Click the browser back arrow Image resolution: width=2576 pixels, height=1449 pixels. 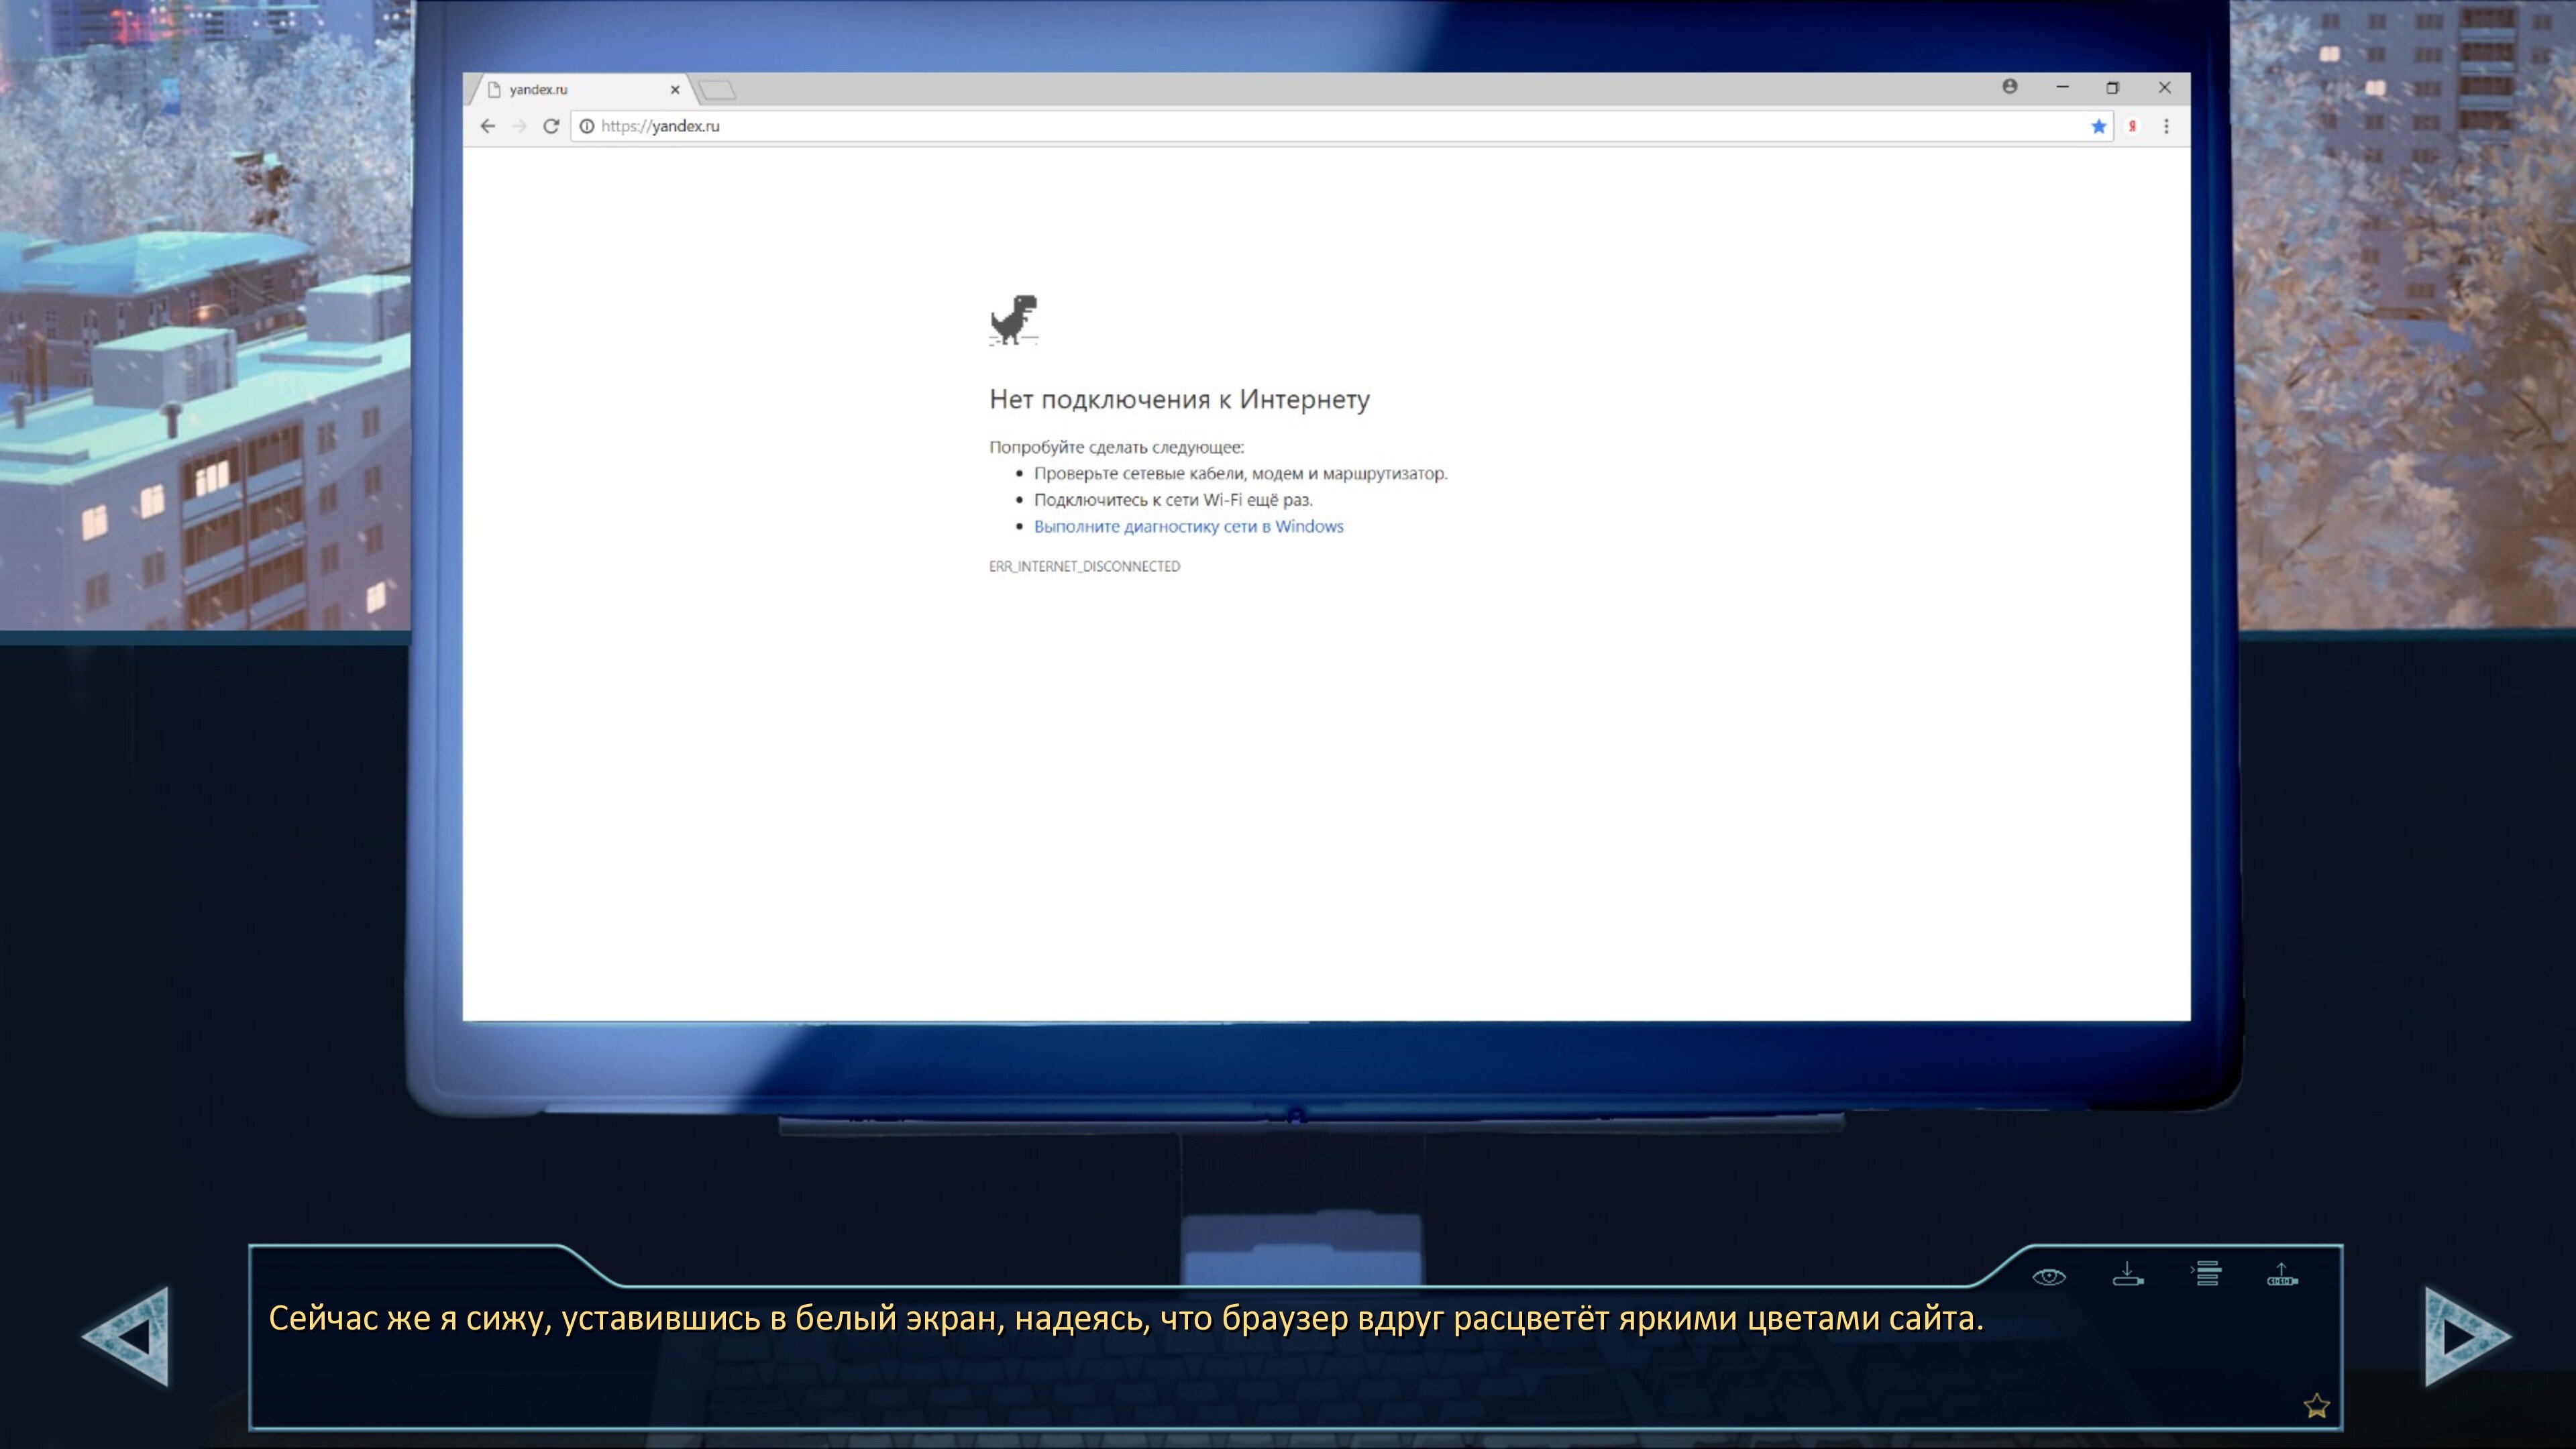(x=488, y=126)
